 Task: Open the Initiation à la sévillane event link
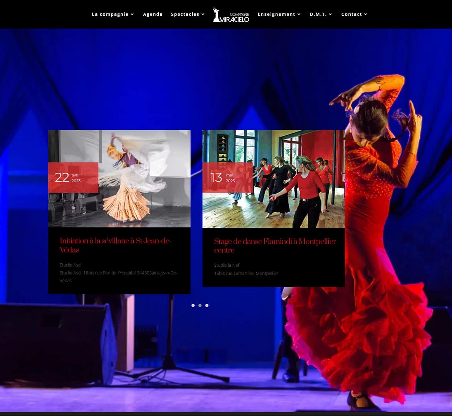(x=115, y=245)
